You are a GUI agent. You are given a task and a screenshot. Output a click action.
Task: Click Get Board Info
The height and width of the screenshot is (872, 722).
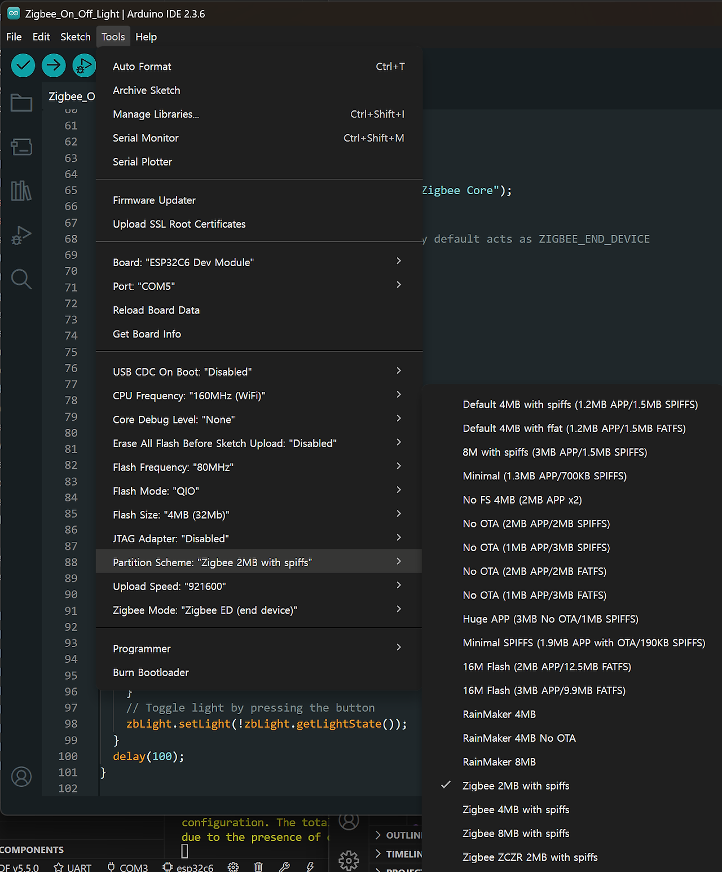pos(259,334)
